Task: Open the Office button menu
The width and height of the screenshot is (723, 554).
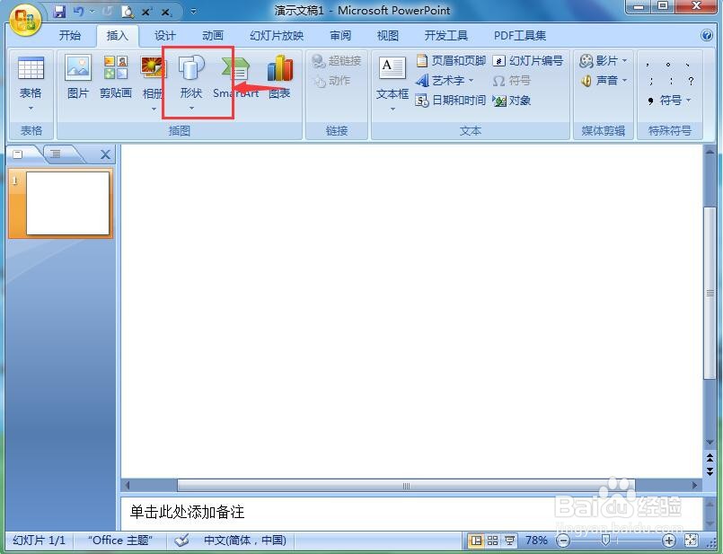Action: pos(25,21)
